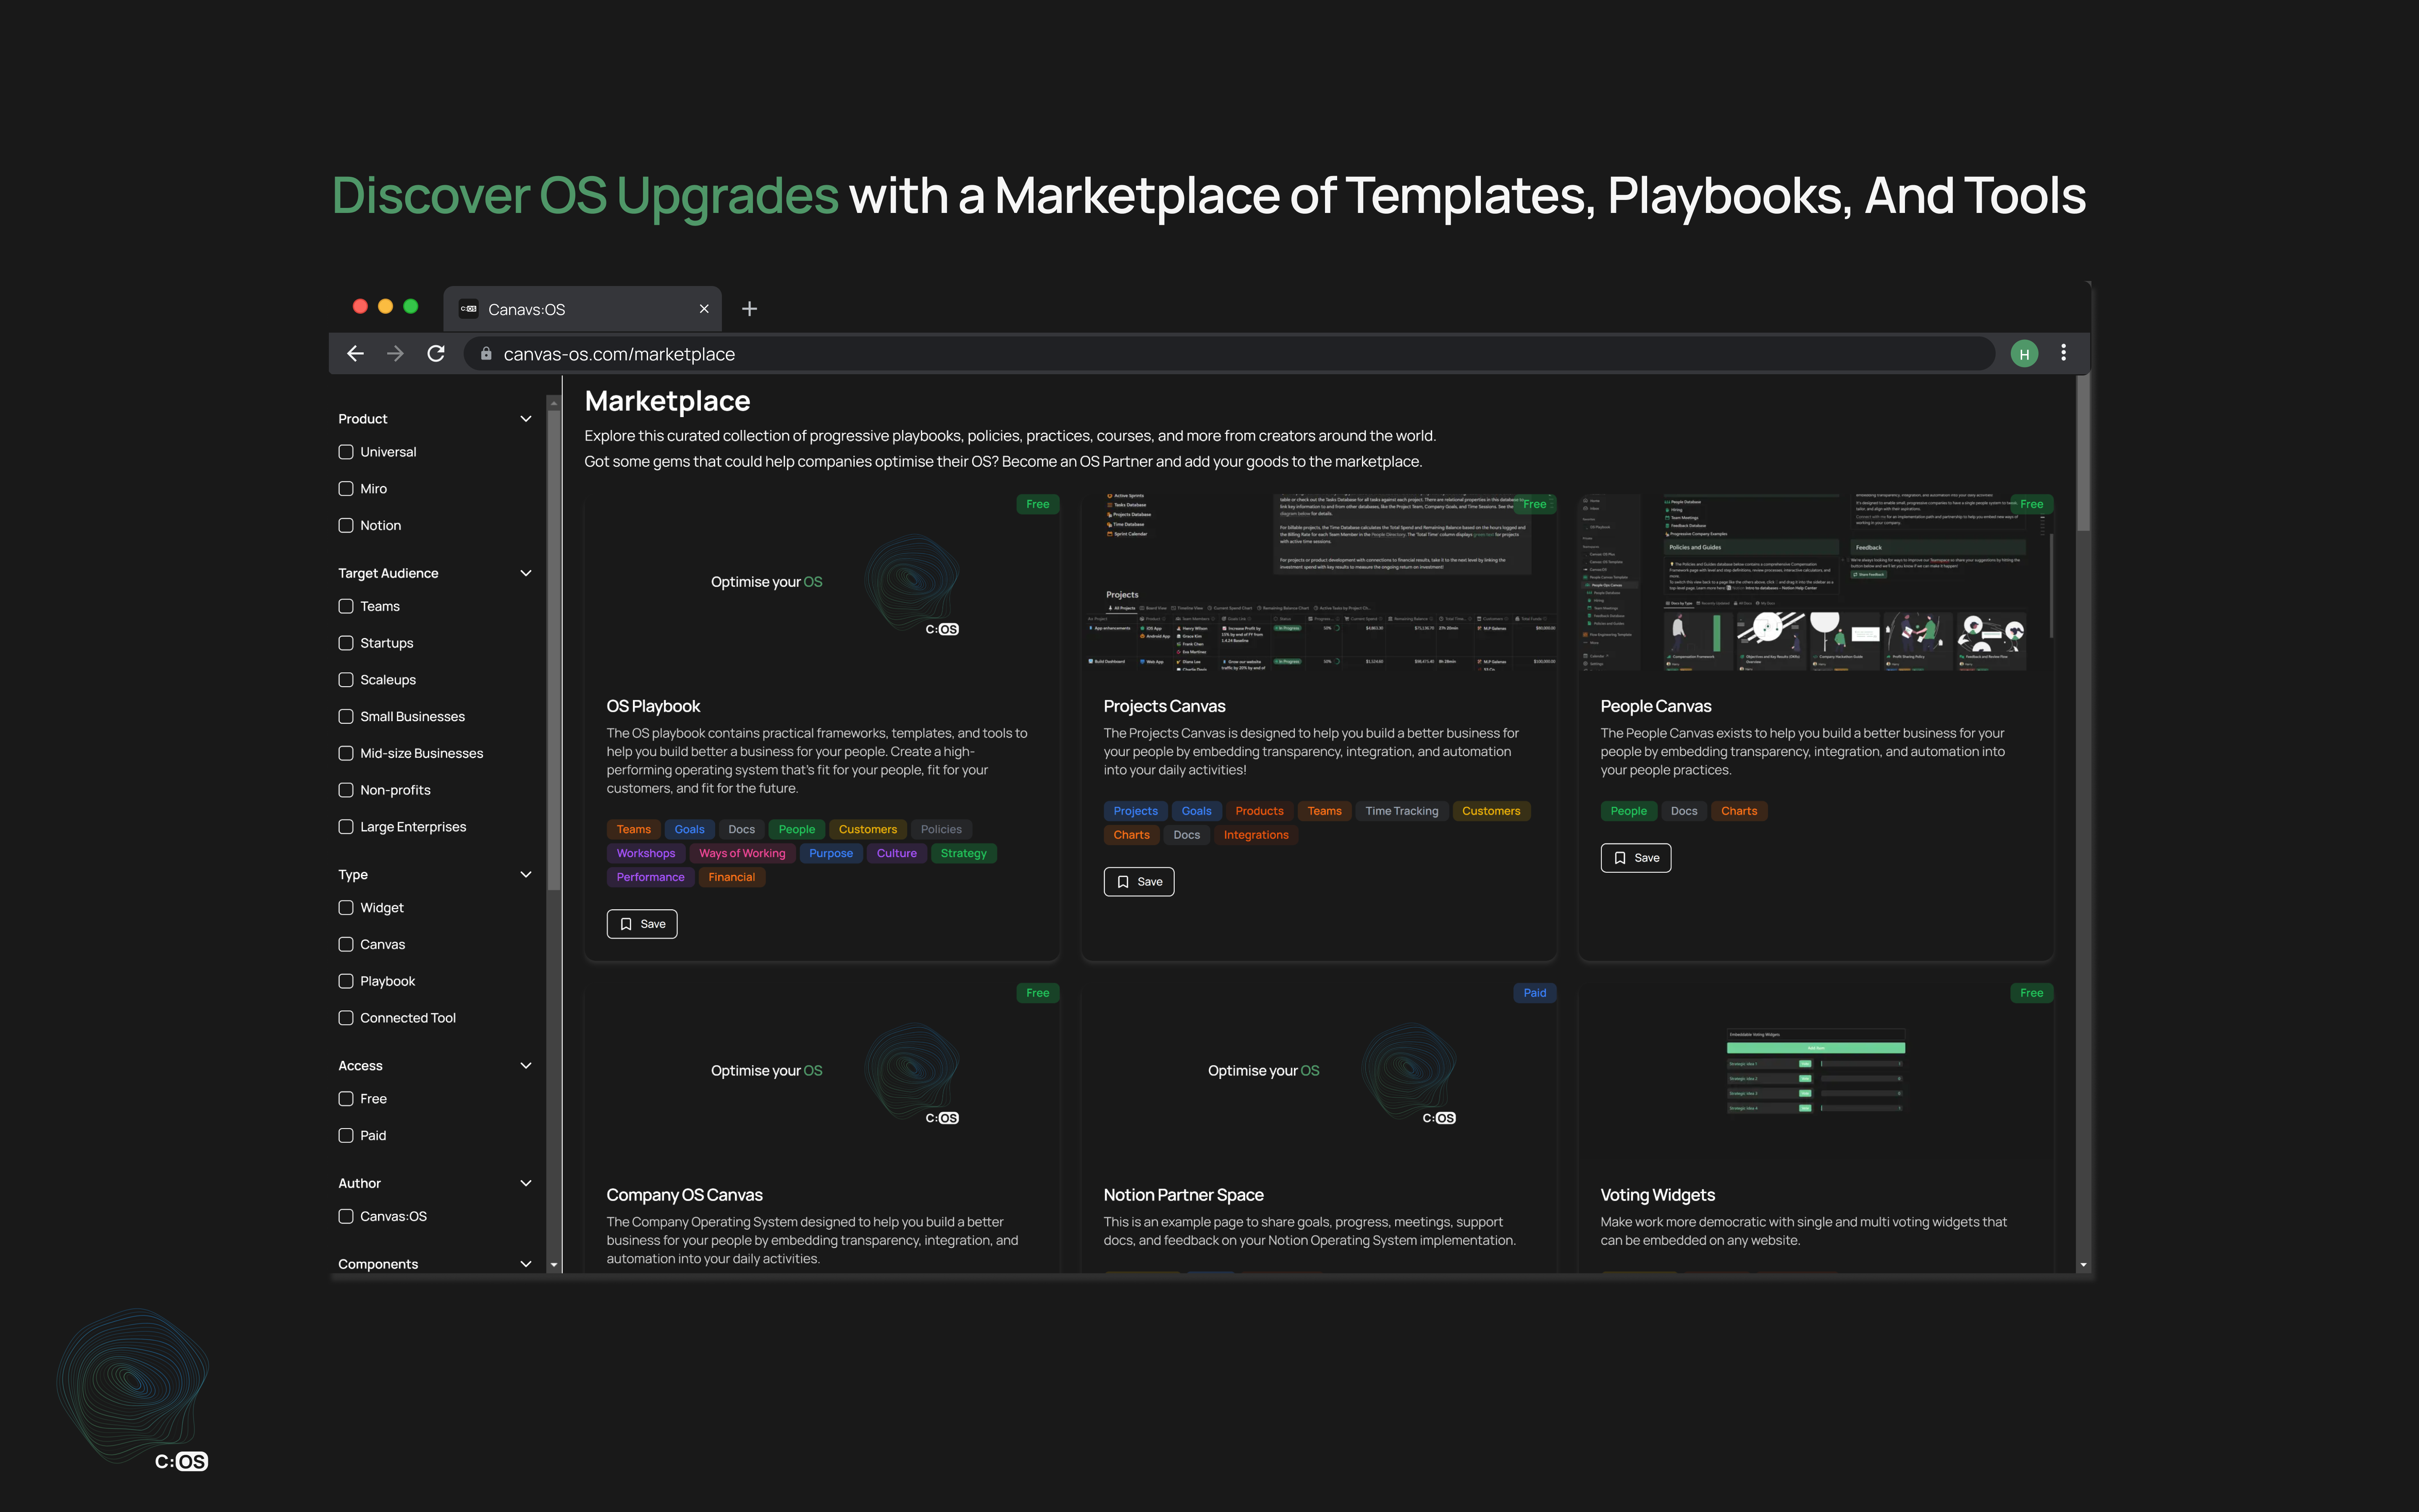Click the Free badge on OS Playbook
2419x1512 pixels.
[x=1038, y=504]
